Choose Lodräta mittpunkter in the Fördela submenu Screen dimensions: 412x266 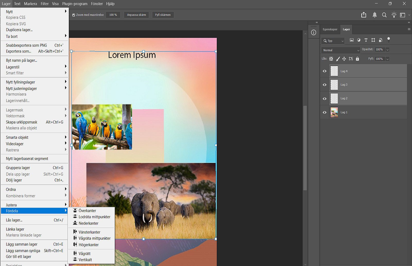click(94, 217)
